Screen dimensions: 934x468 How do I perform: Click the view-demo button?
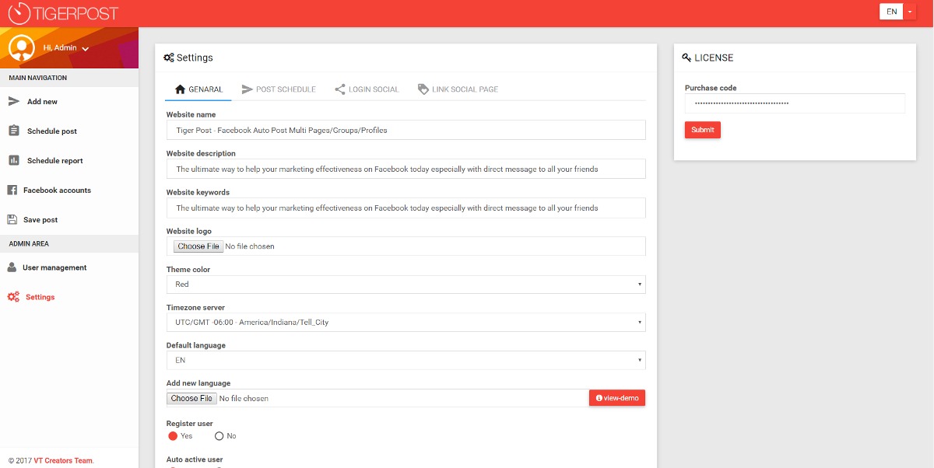[616, 398]
